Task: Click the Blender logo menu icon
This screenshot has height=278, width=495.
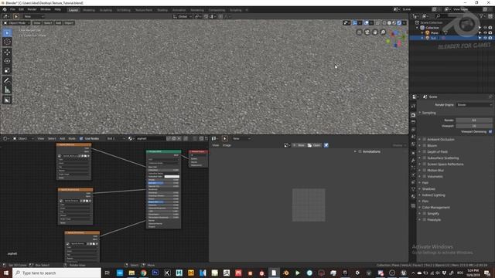Action: 5,10
